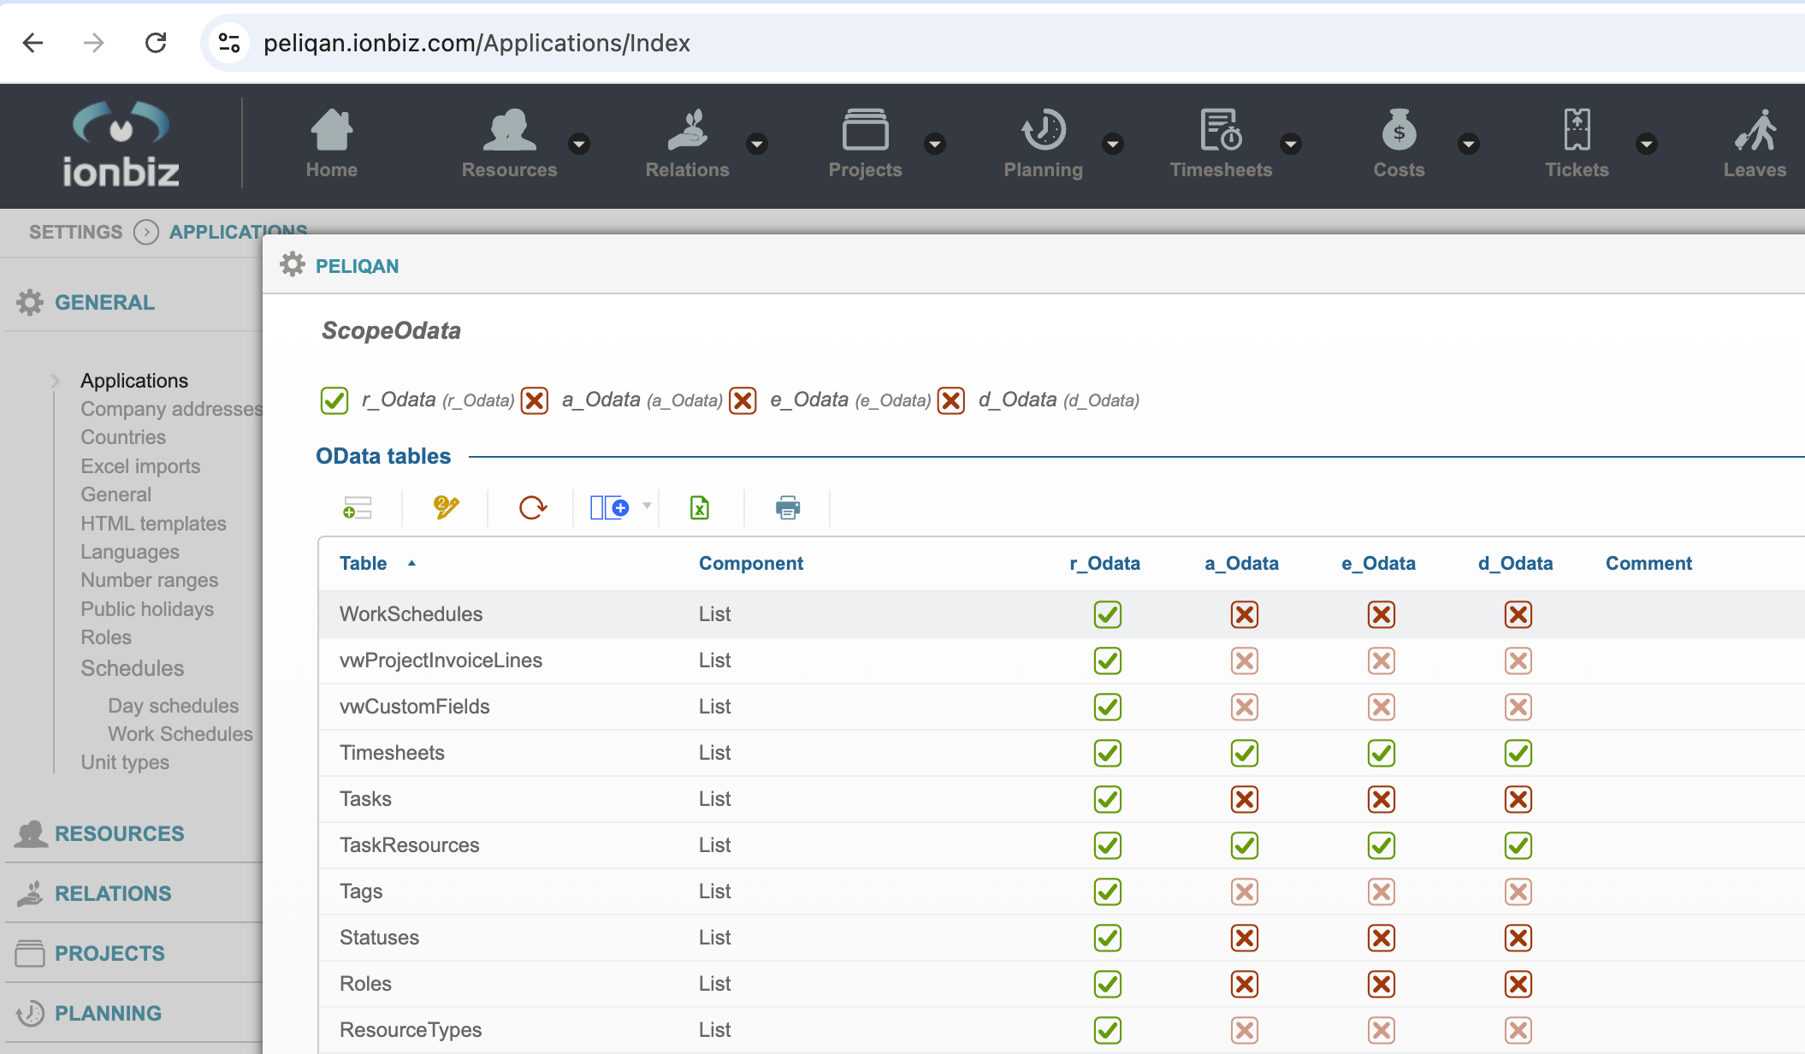Go to Home in top navigation
1805x1054 pixels.
pos(332,144)
